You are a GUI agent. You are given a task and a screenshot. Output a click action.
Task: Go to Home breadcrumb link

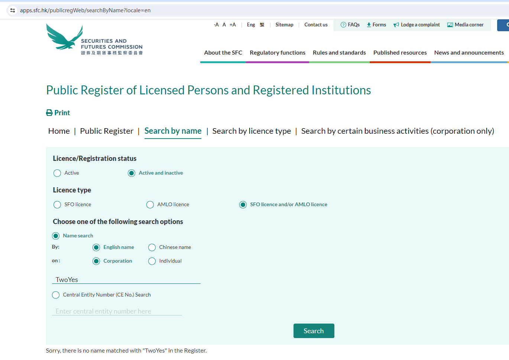pyautogui.click(x=59, y=131)
